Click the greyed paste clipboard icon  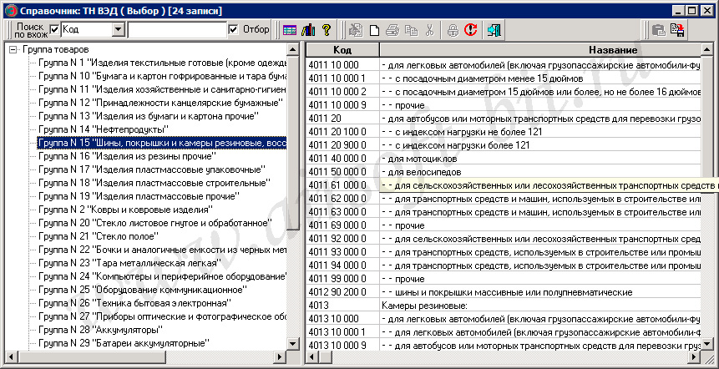click(659, 30)
